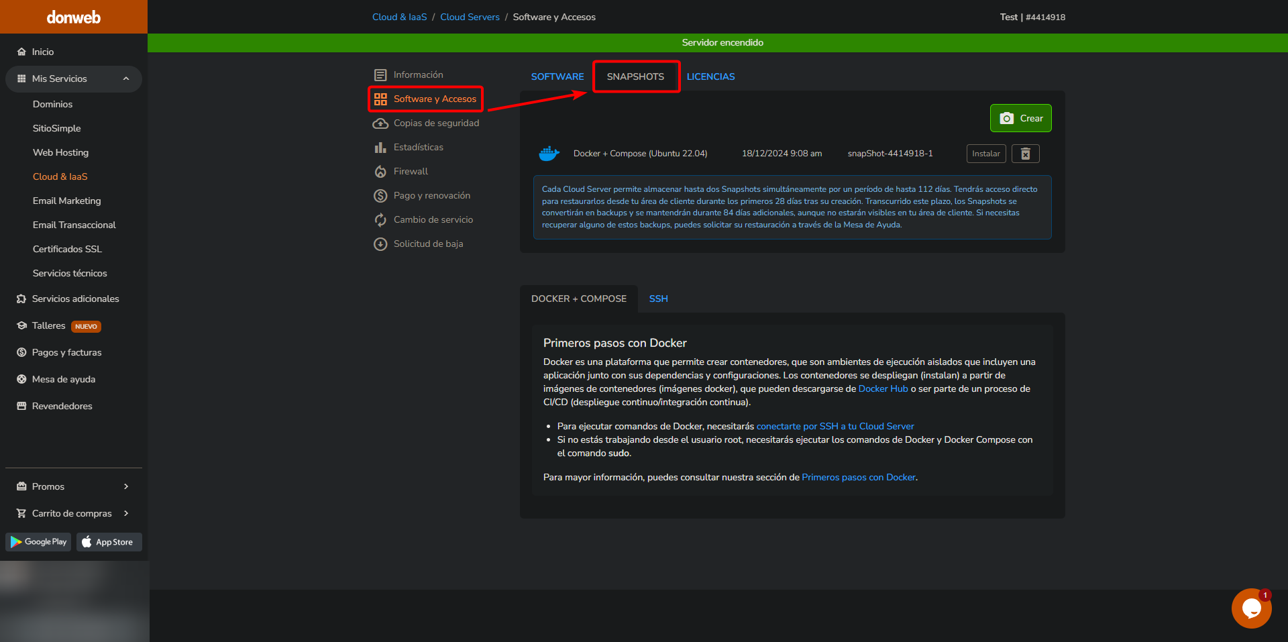
Task: Click Docker + Compose (Ubuntu 22.04) label
Action: (x=640, y=154)
